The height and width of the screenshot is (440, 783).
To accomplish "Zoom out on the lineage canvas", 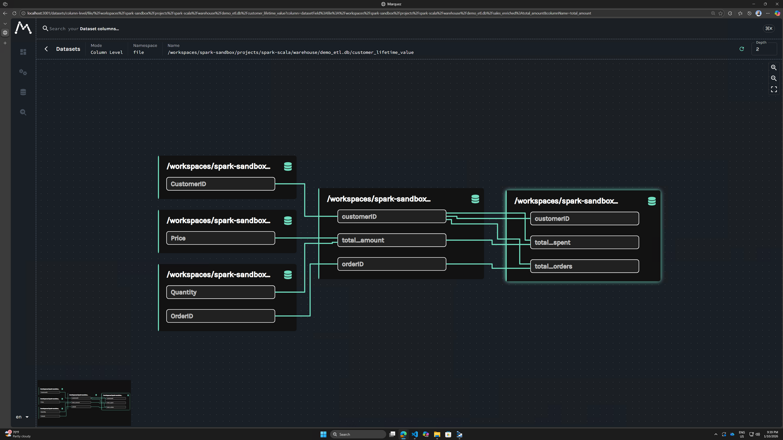I will click(774, 78).
